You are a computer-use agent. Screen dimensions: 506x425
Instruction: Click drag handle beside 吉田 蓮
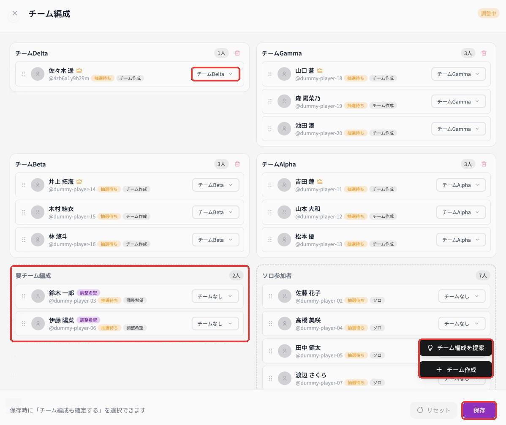point(270,185)
